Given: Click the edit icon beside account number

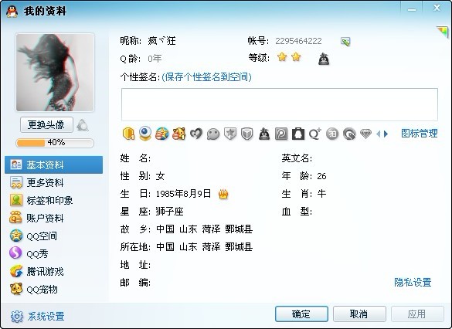Looking at the screenshot, I should (x=345, y=42).
